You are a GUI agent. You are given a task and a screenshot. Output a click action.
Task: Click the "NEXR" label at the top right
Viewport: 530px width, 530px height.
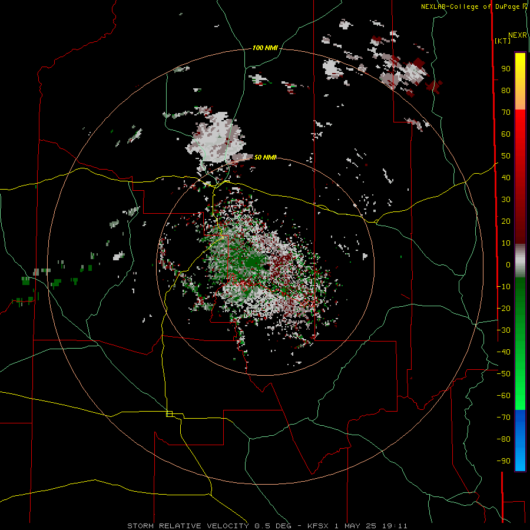pos(518,35)
